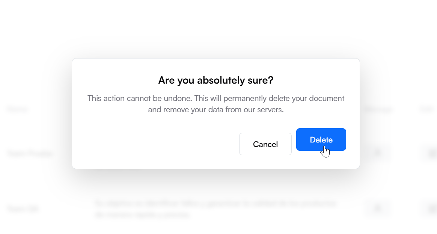This screenshot has width=437, height=234.
Task: Select the blurred first row name
Action: click(30, 153)
